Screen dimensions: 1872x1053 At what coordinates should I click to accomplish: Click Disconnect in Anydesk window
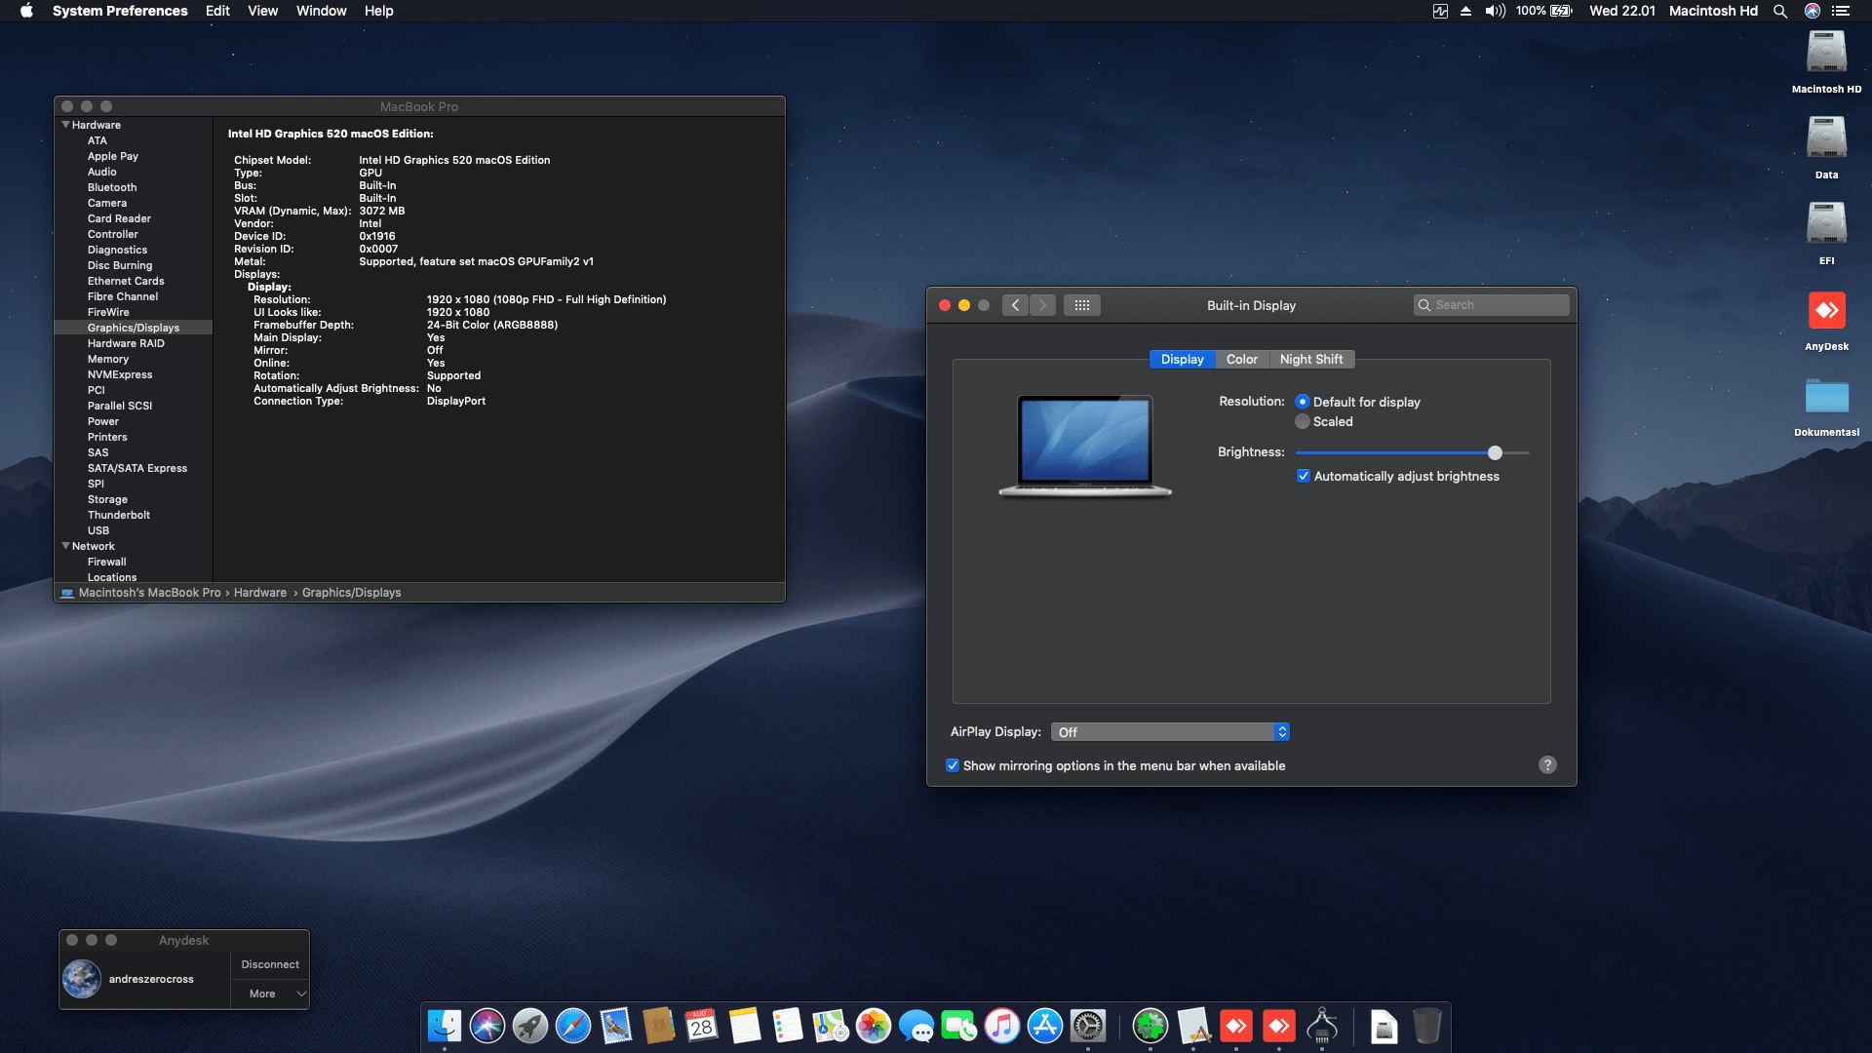[270, 964]
